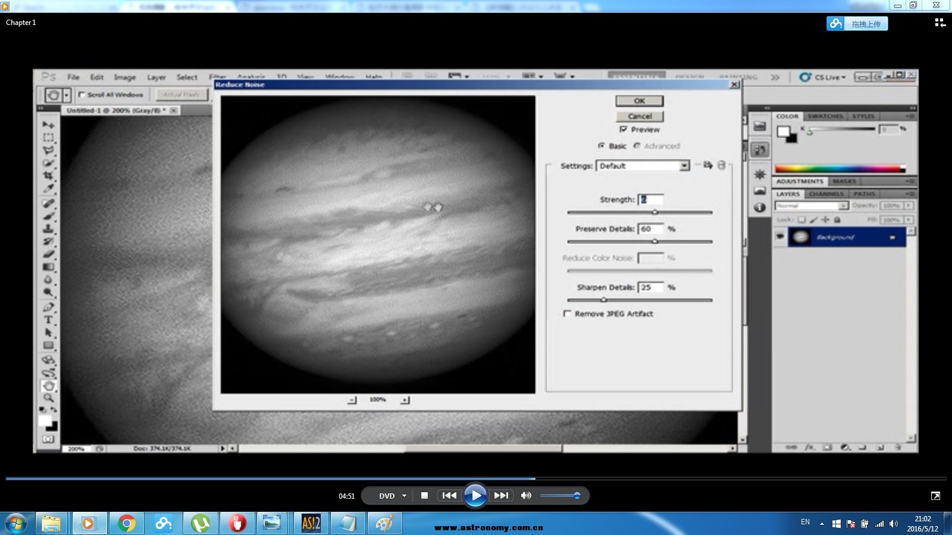The height and width of the screenshot is (535, 952).
Task: Zoom in preview with plus button
Action: pos(405,400)
